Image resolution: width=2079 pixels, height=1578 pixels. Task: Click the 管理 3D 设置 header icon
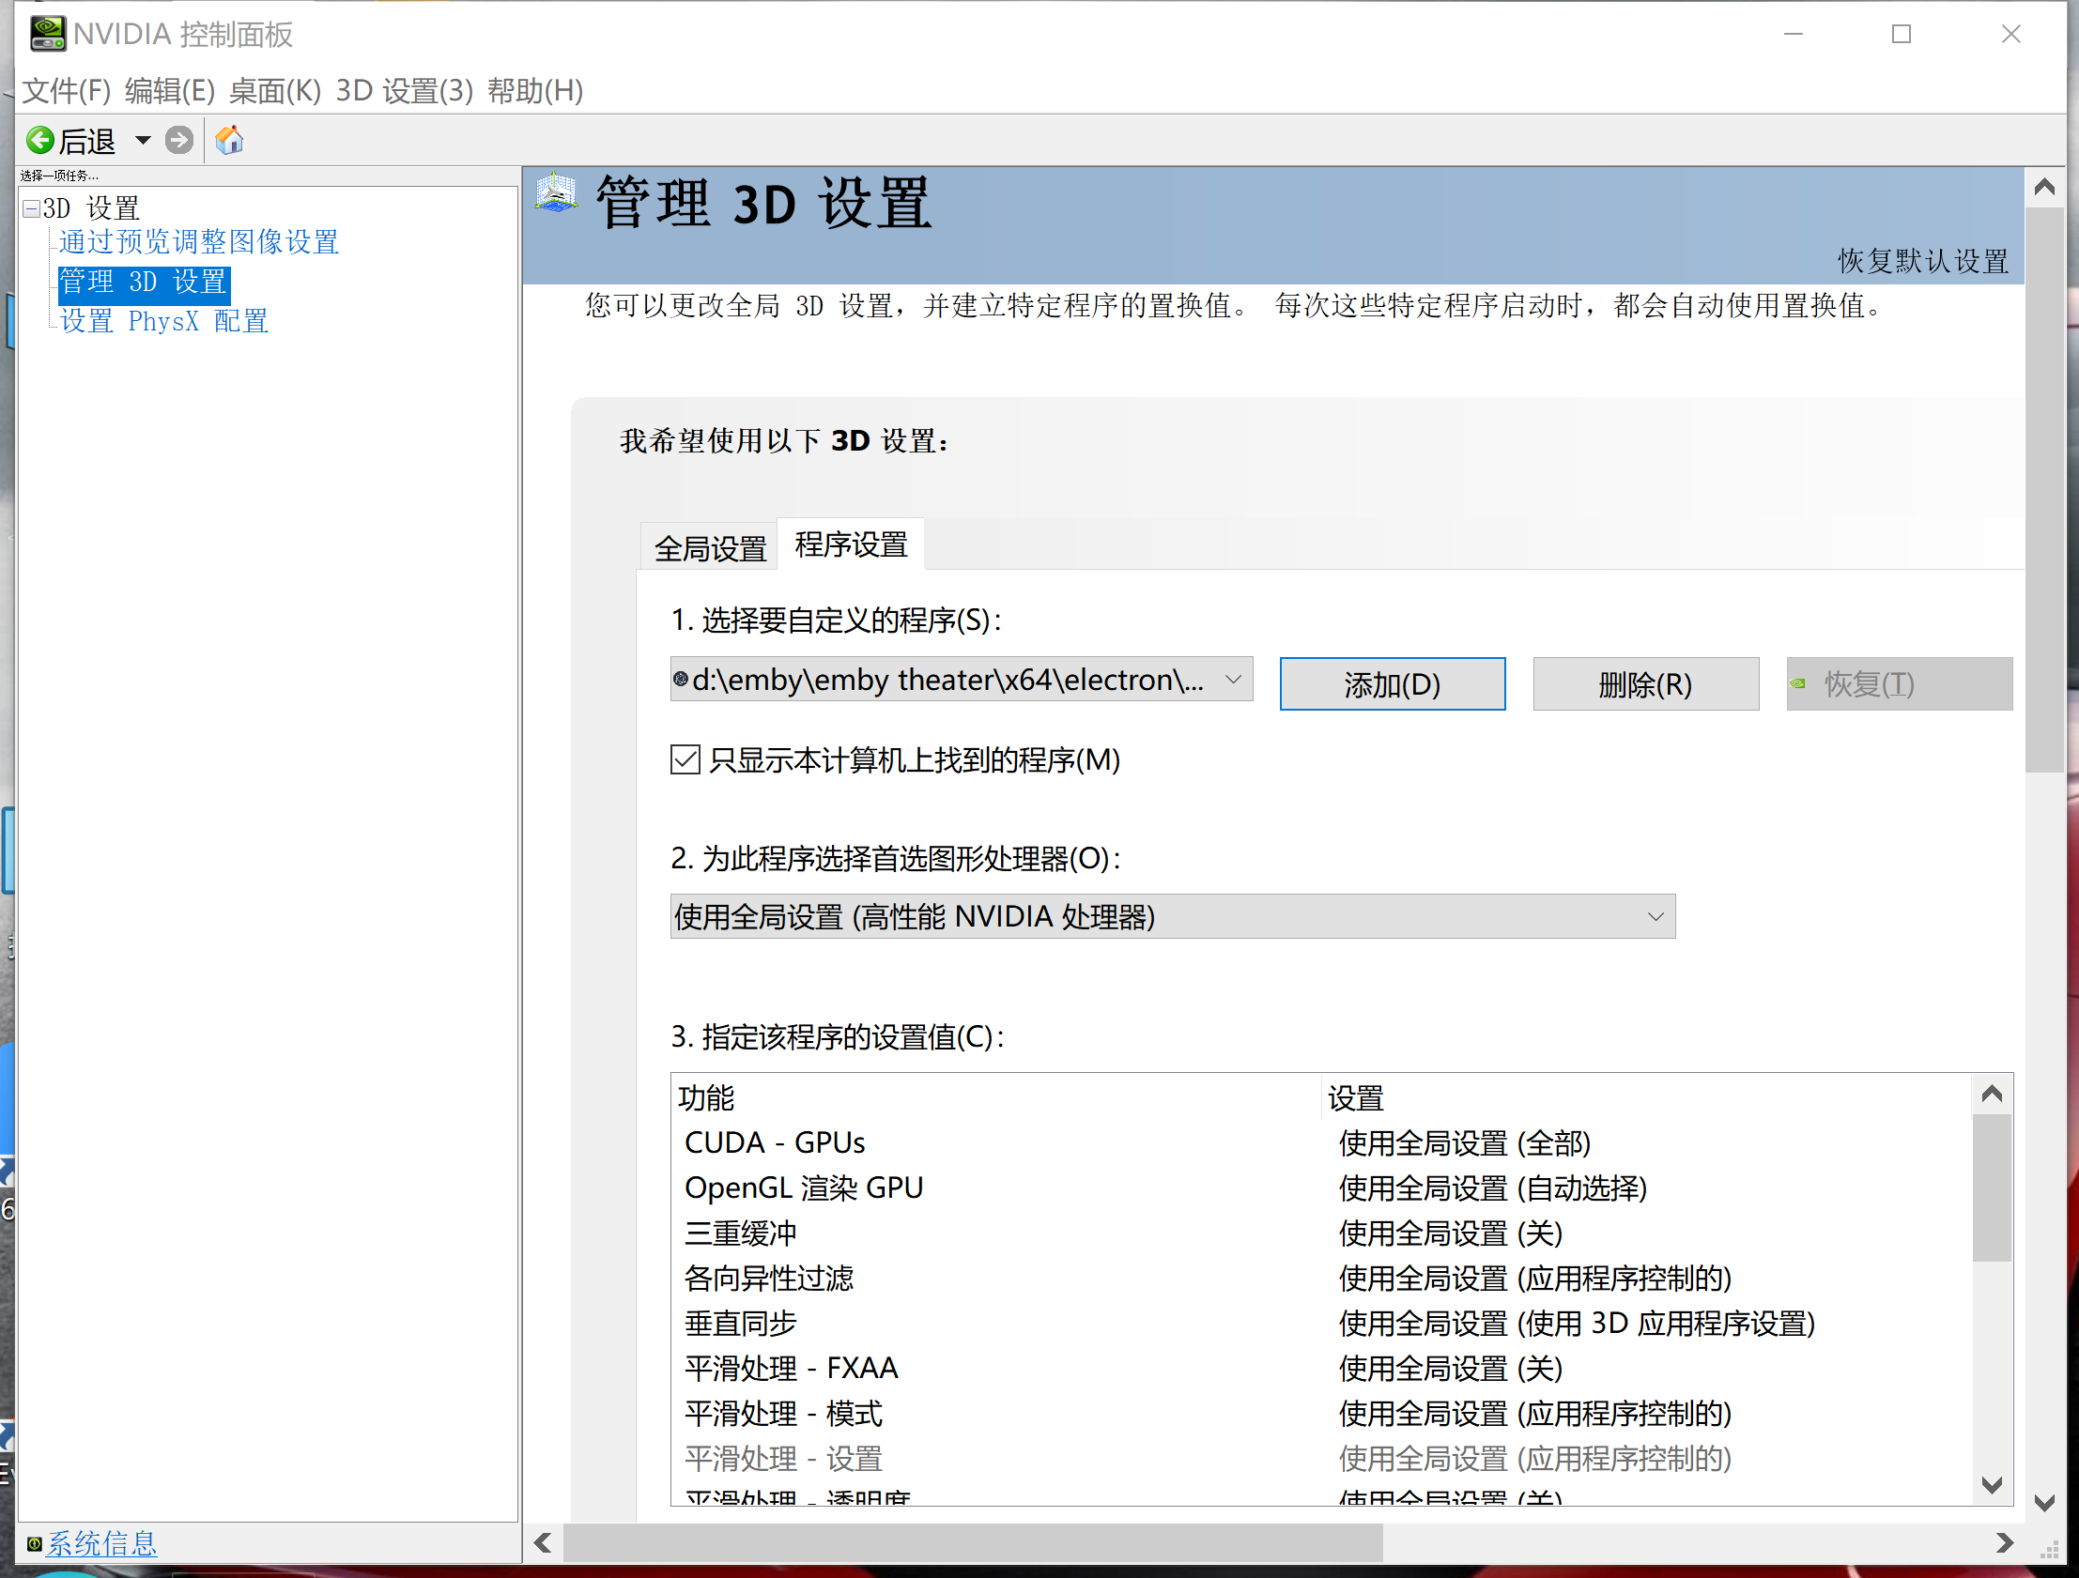(557, 192)
